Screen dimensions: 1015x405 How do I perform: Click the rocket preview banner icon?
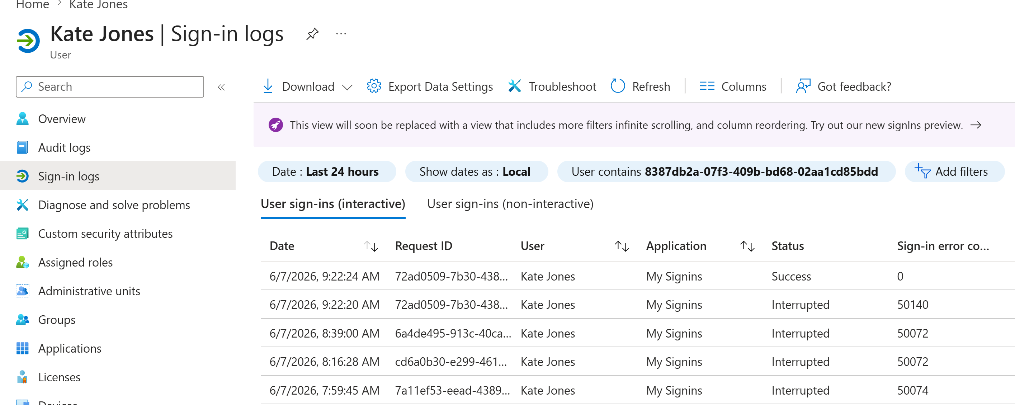click(276, 125)
